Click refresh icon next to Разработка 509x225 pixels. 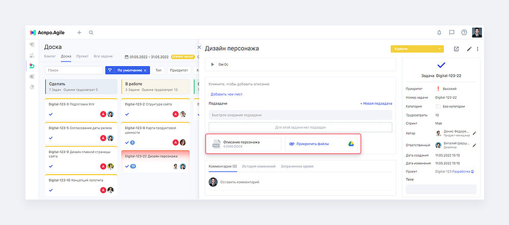click(473, 172)
